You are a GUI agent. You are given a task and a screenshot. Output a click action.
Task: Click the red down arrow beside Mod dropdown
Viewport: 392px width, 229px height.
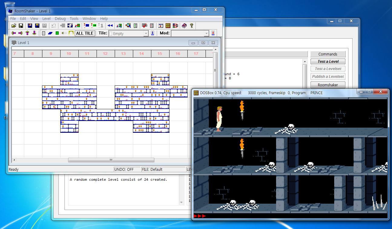213,33
